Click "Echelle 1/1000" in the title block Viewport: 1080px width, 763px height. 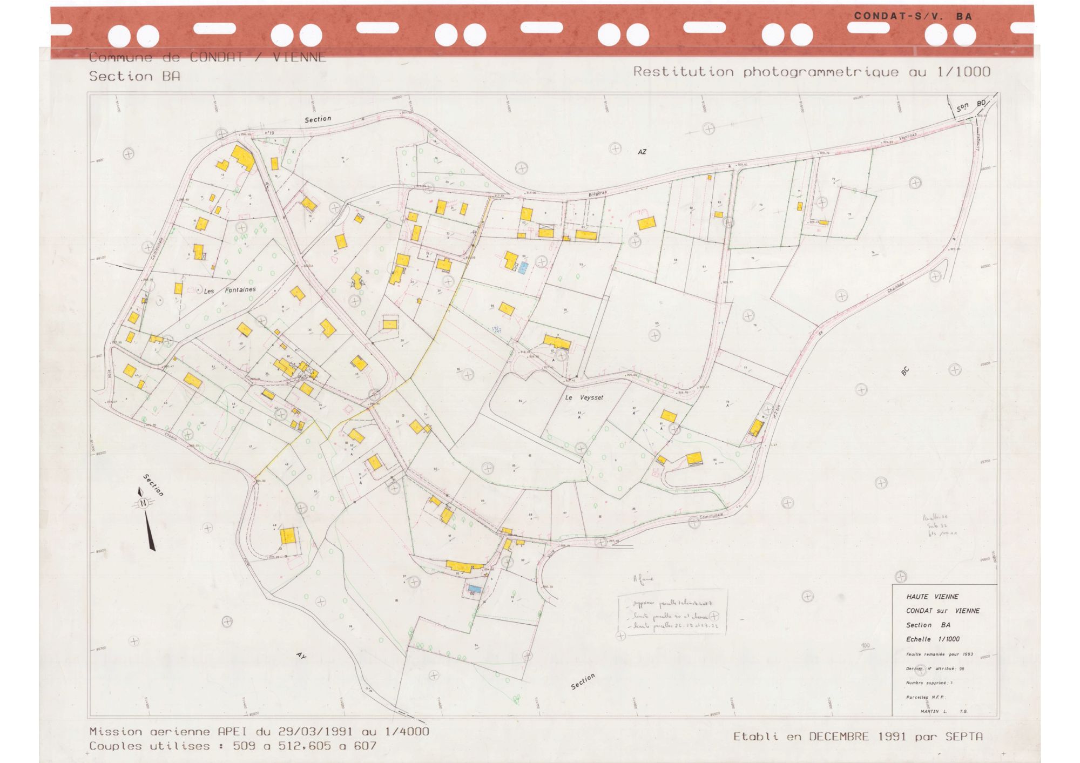(x=933, y=639)
